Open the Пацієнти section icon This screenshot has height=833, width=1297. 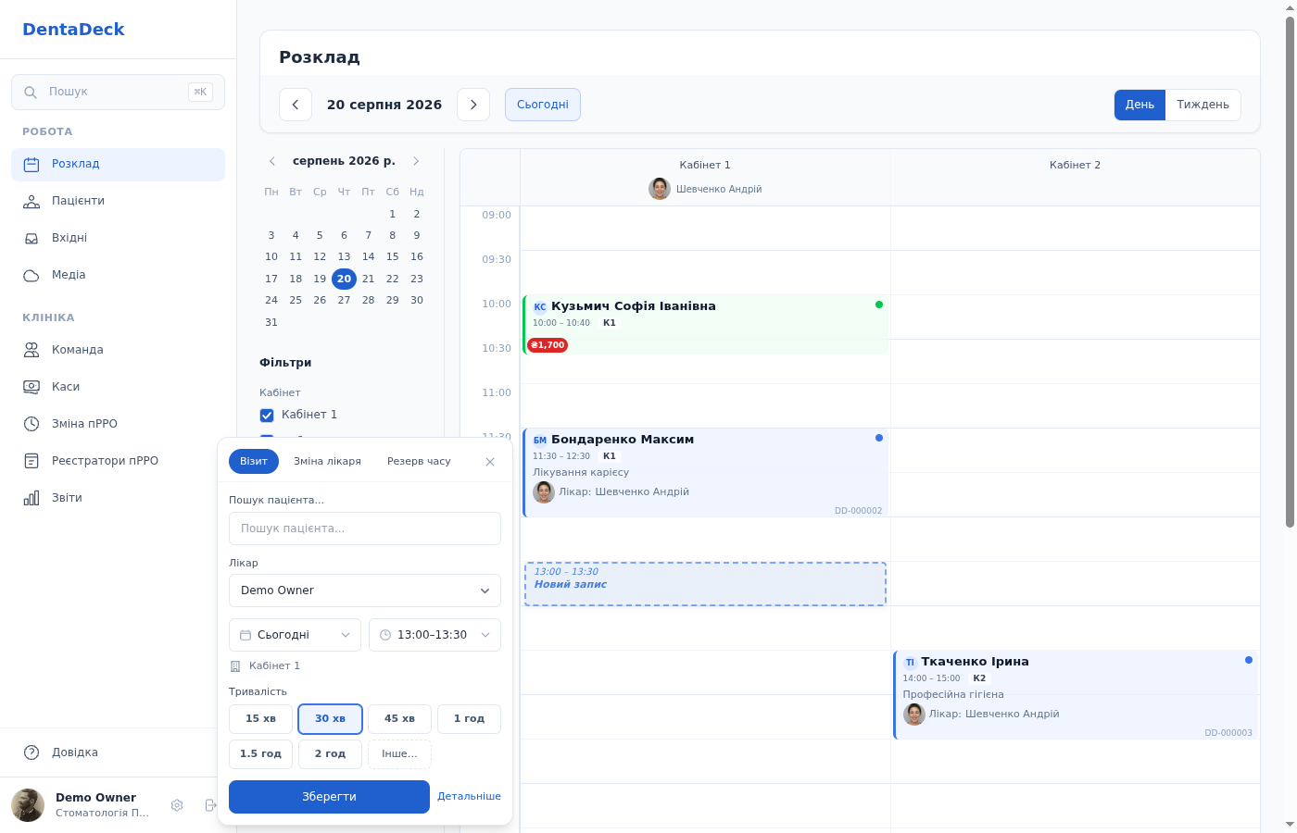31,201
